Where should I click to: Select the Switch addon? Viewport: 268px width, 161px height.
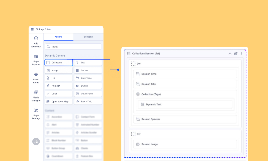click(88, 86)
